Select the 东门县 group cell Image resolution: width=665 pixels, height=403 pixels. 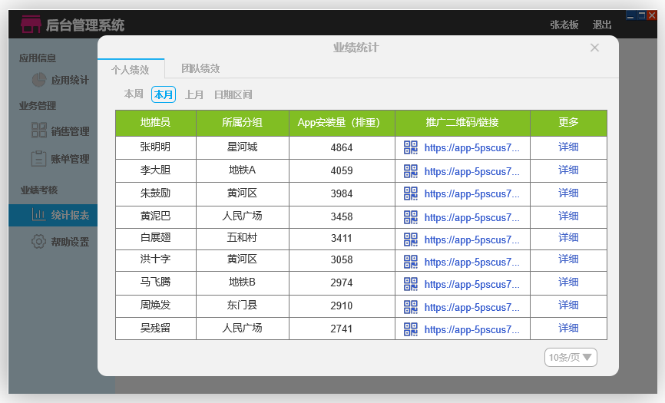click(x=243, y=306)
